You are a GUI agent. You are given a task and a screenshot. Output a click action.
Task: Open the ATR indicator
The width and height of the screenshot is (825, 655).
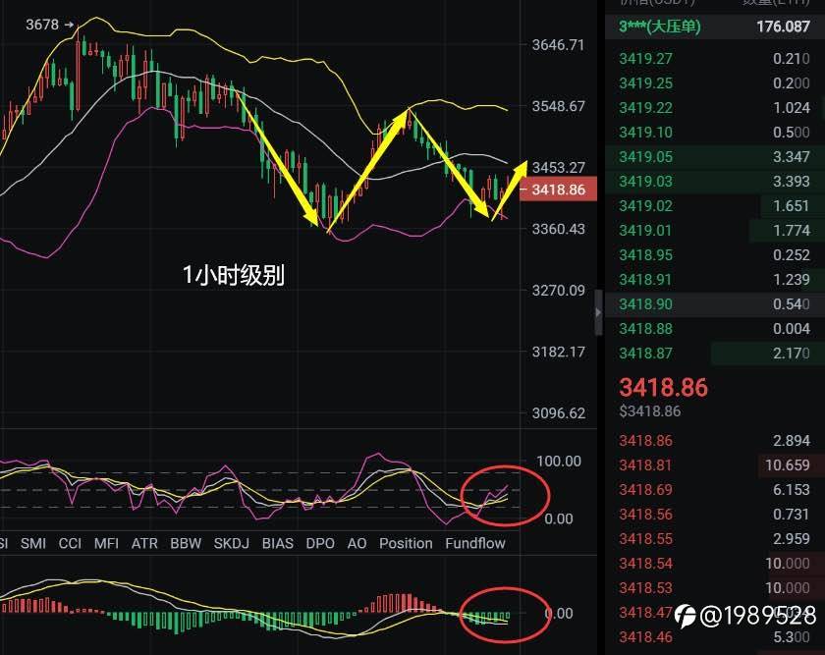point(144,543)
